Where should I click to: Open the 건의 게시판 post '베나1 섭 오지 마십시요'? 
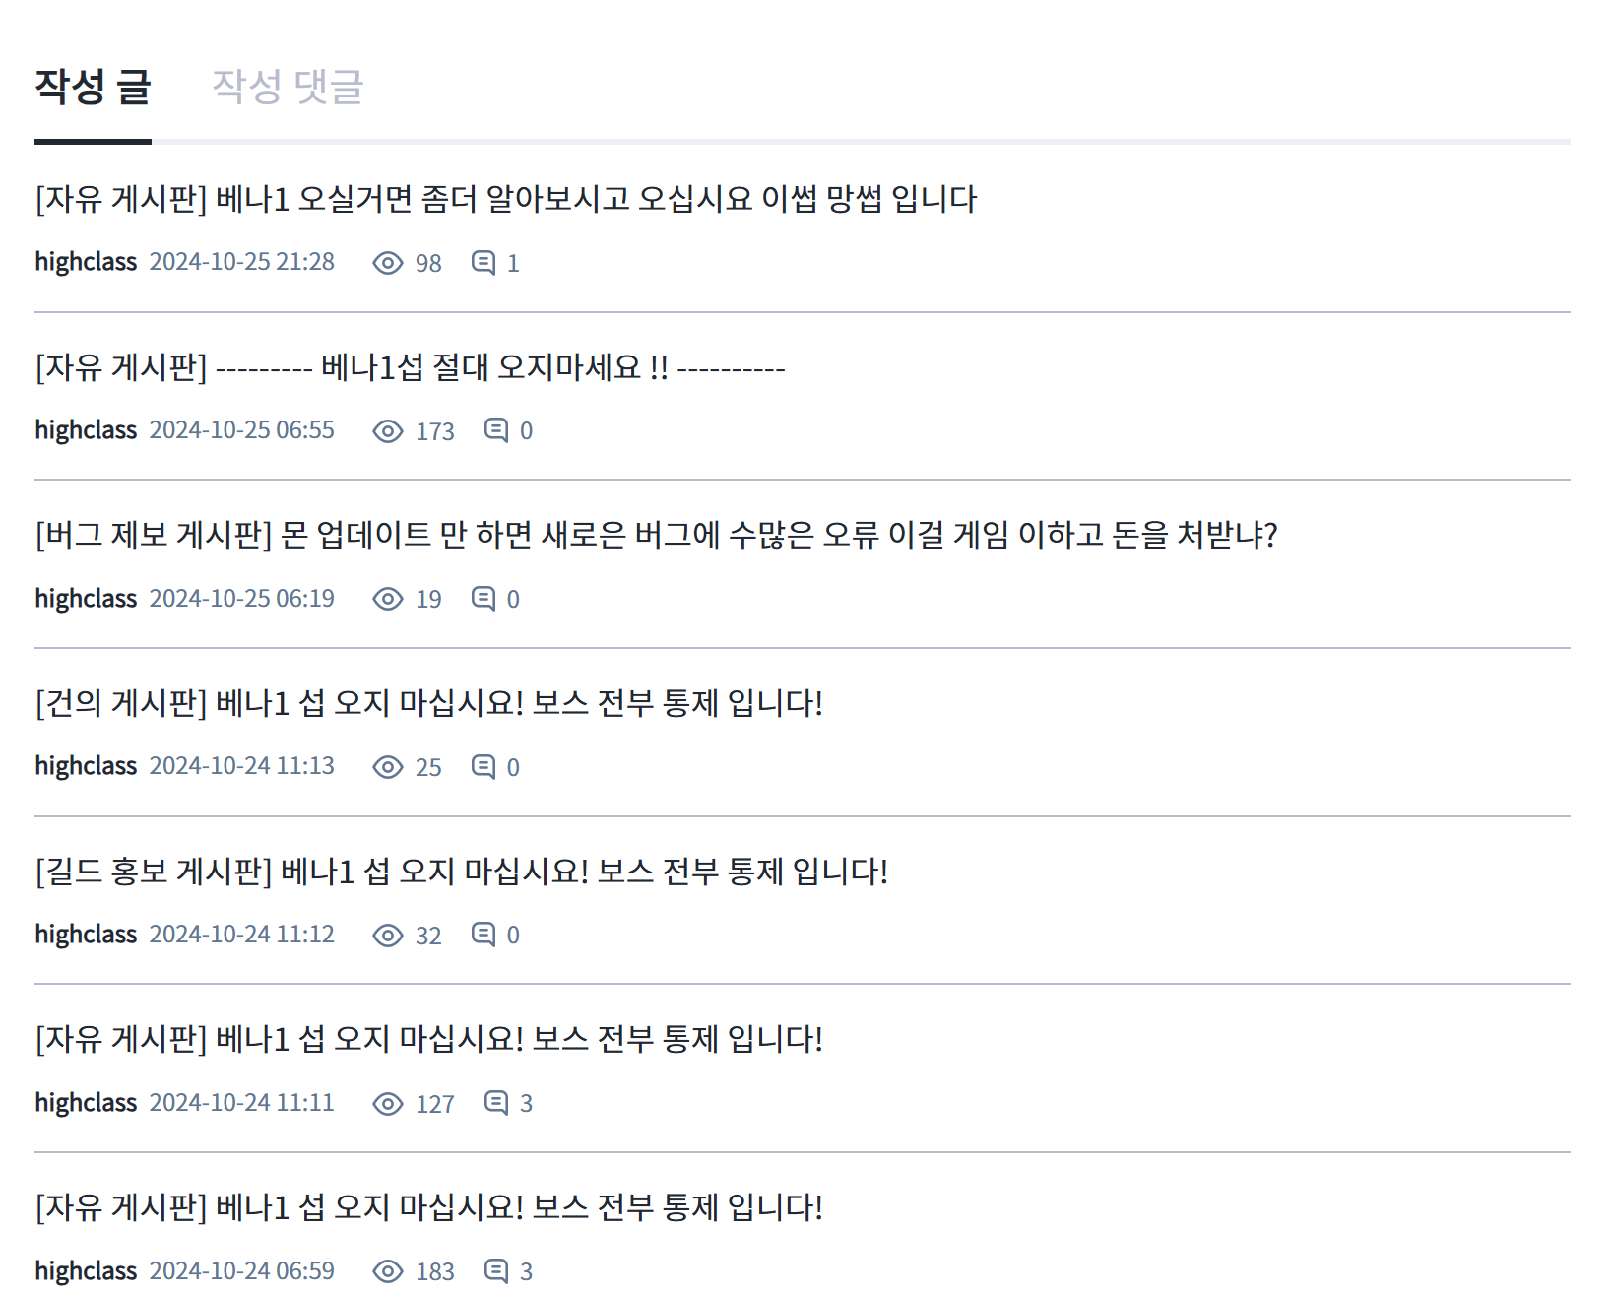[x=429, y=703]
